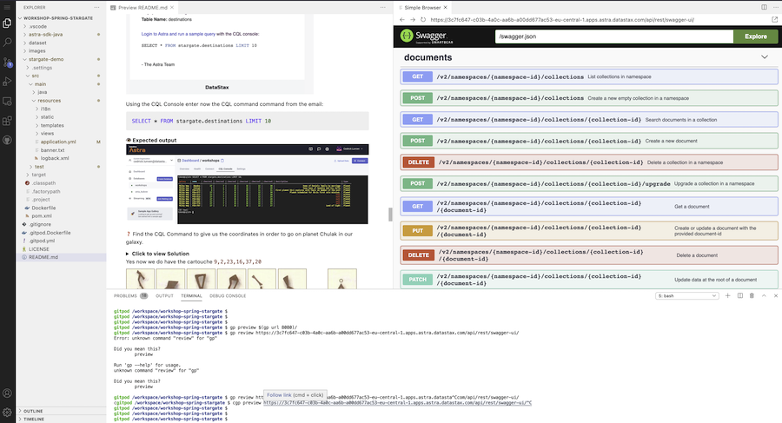Expand the target folder
This screenshot has width=782, height=423.
point(38,175)
